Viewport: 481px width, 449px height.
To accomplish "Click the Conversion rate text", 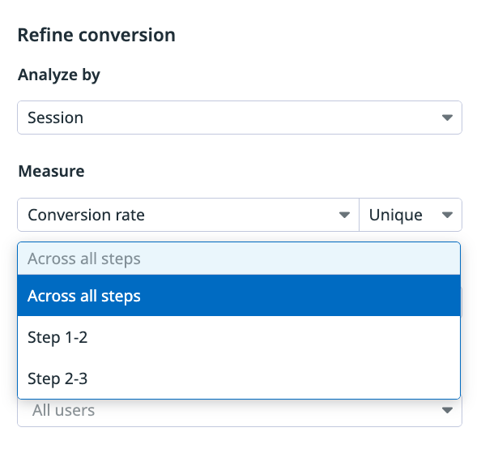I will [86, 215].
